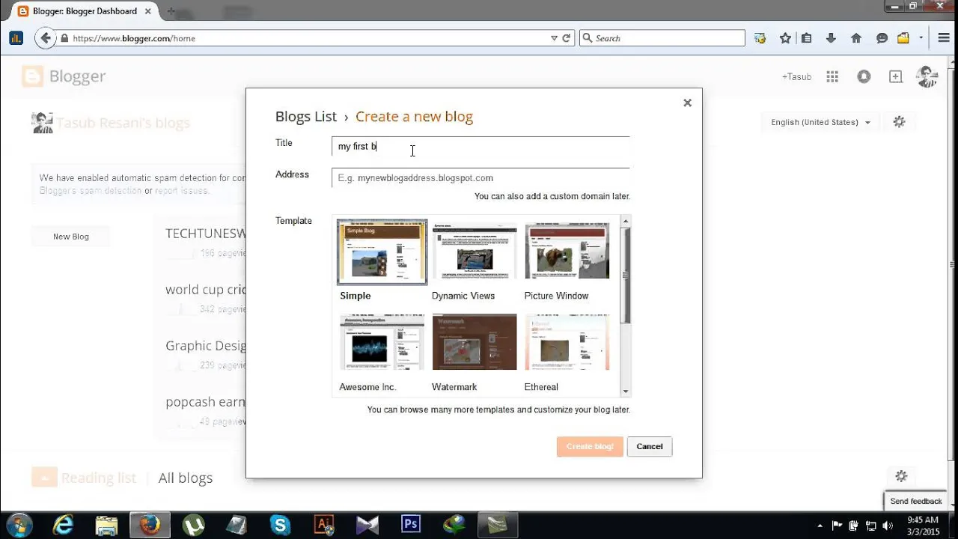Click the Firefox Search box
Screen dimensions: 958x539
coord(662,38)
